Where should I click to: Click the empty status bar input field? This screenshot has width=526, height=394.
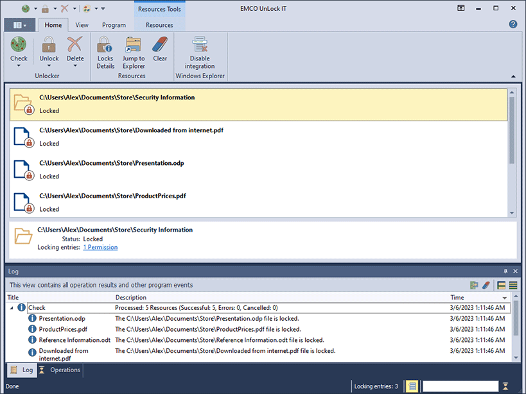460,386
